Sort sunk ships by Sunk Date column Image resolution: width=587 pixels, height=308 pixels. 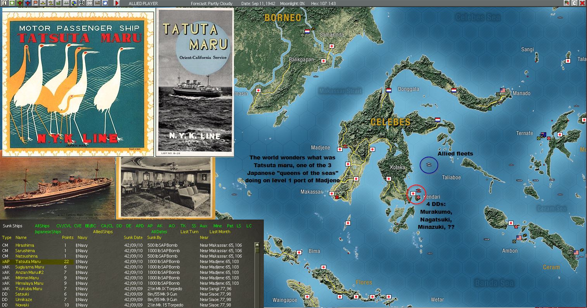[x=133, y=237]
